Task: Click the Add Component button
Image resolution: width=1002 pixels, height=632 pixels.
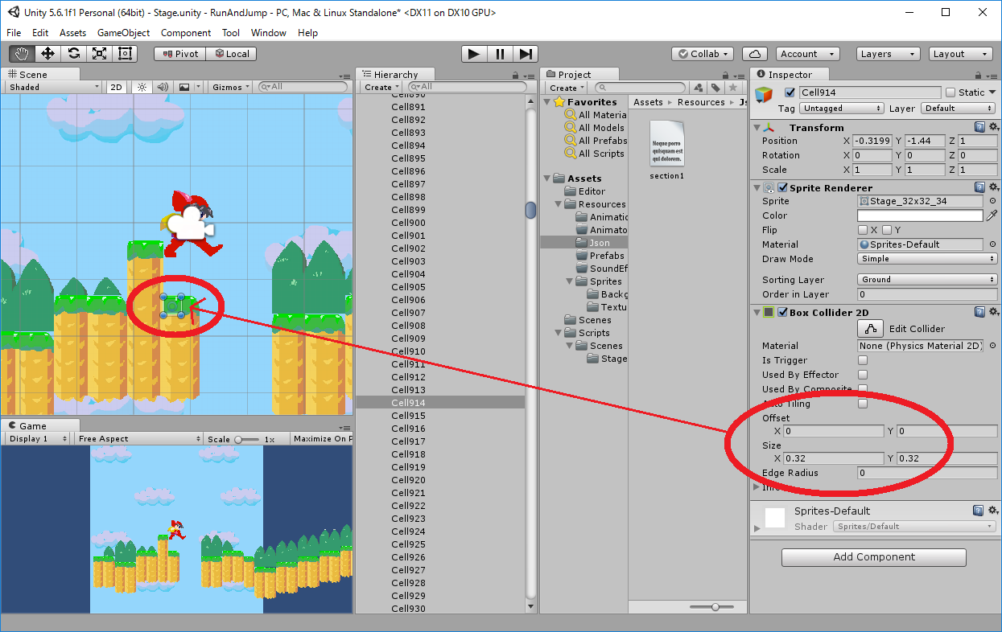Action: [874, 557]
